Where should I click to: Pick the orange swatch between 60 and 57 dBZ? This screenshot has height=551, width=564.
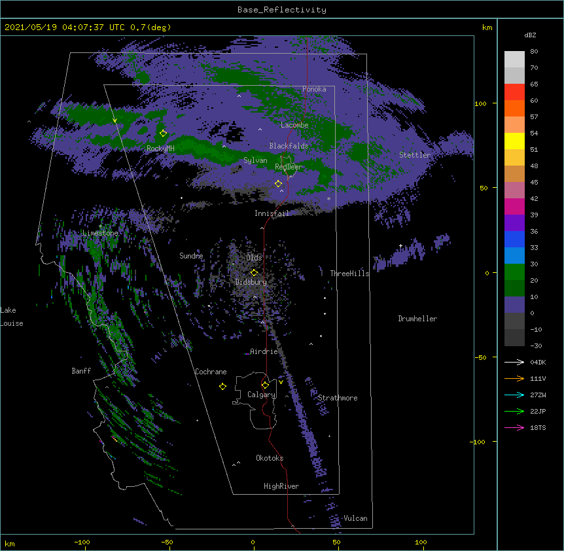514,108
